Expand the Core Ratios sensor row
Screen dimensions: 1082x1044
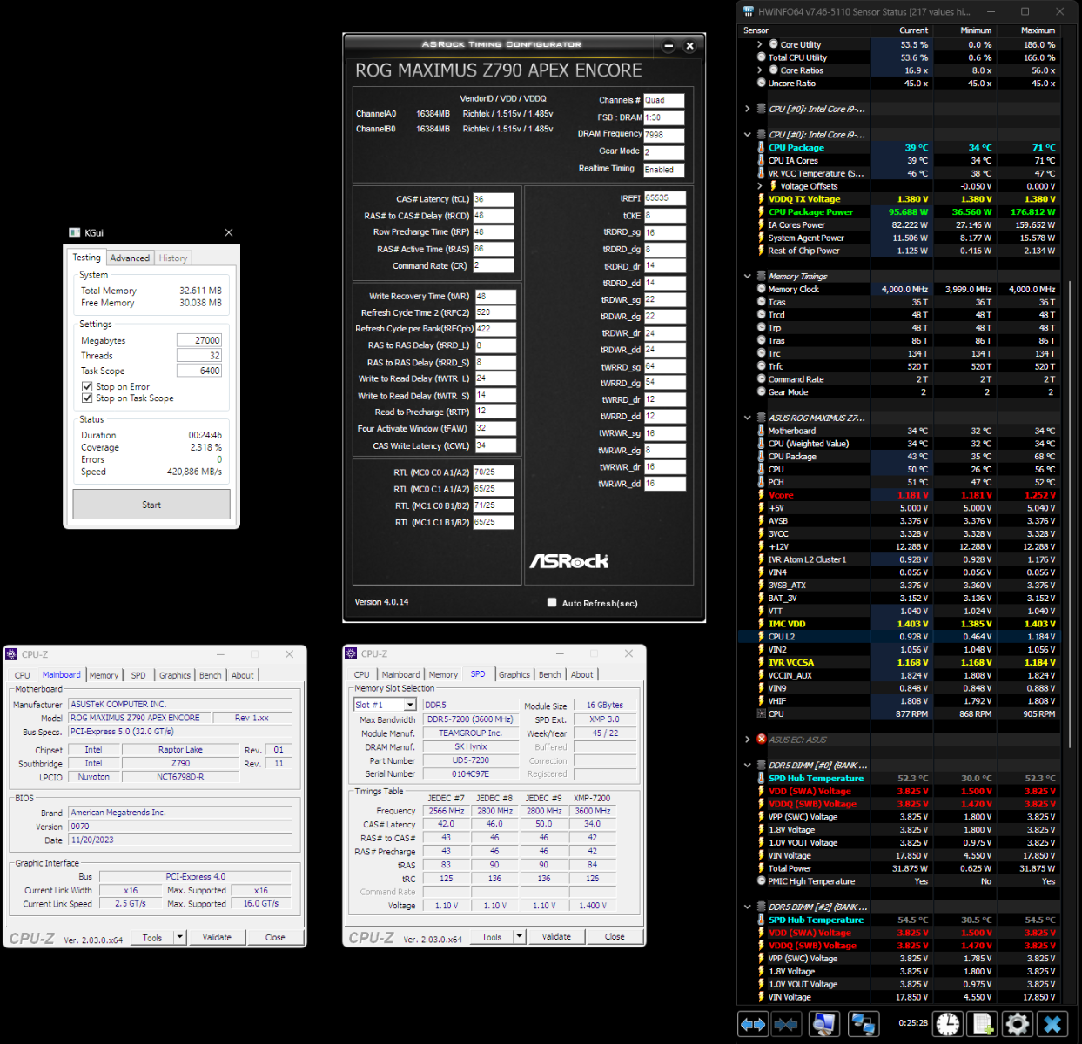760,70
